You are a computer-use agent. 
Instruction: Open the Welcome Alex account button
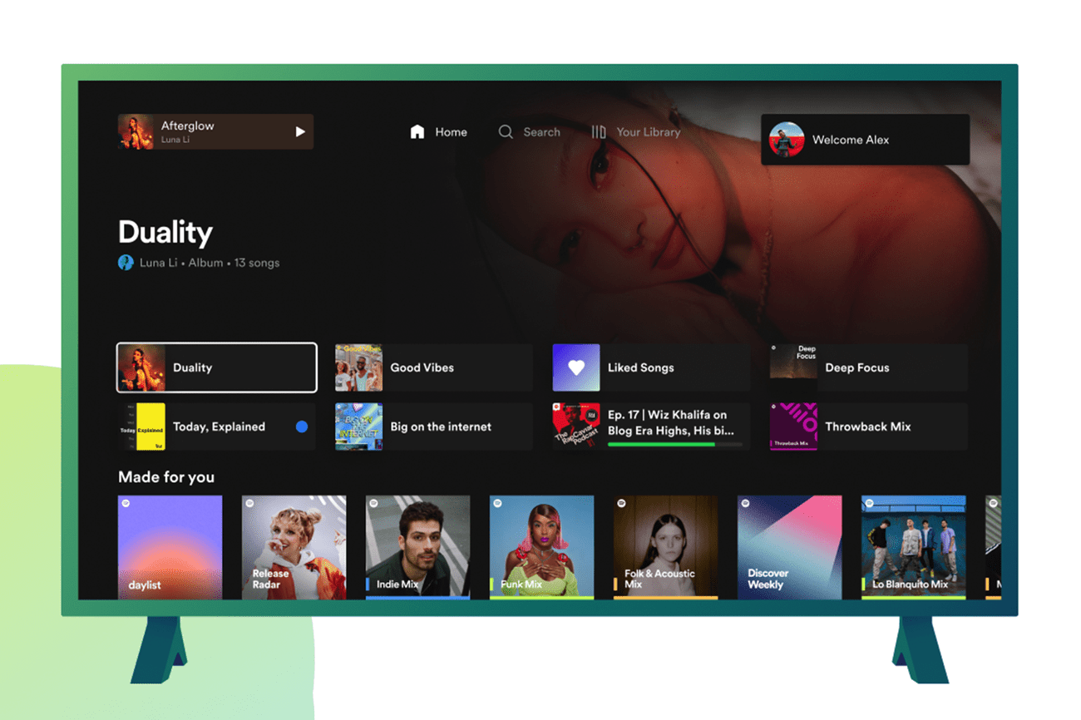pyautogui.click(x=865, y=140)
